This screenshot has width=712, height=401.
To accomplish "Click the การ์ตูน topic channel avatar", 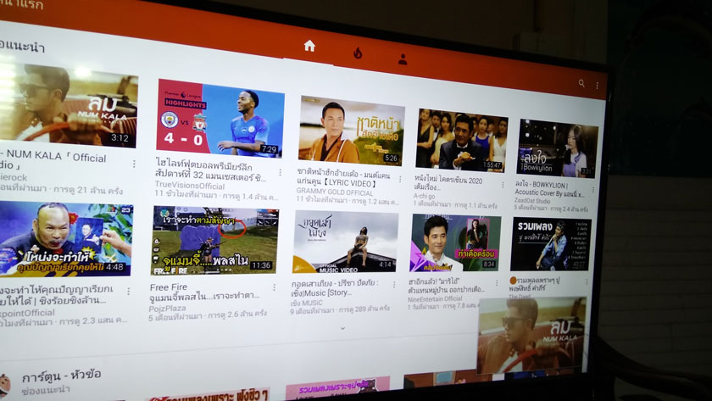I will click(5, 383).
